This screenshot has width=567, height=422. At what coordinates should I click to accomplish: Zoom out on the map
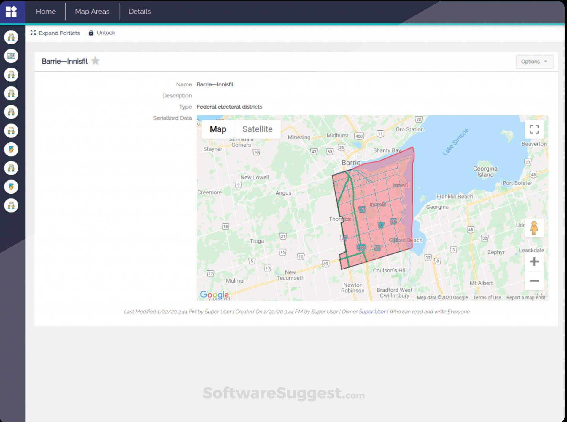[x=534, y=280]
